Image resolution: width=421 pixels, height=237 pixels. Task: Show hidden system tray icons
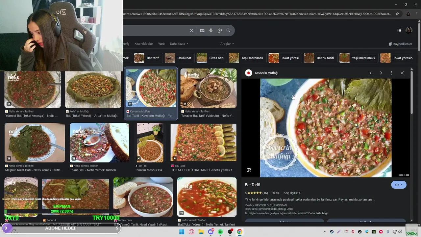pyautogui.click(x=325, y=232)
